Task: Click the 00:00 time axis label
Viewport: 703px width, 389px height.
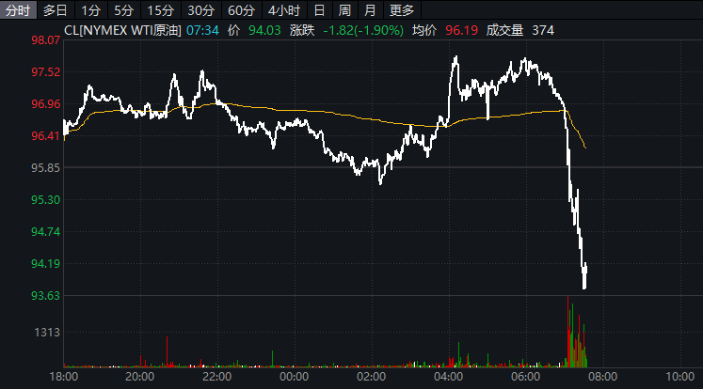Action: (295, 377)
